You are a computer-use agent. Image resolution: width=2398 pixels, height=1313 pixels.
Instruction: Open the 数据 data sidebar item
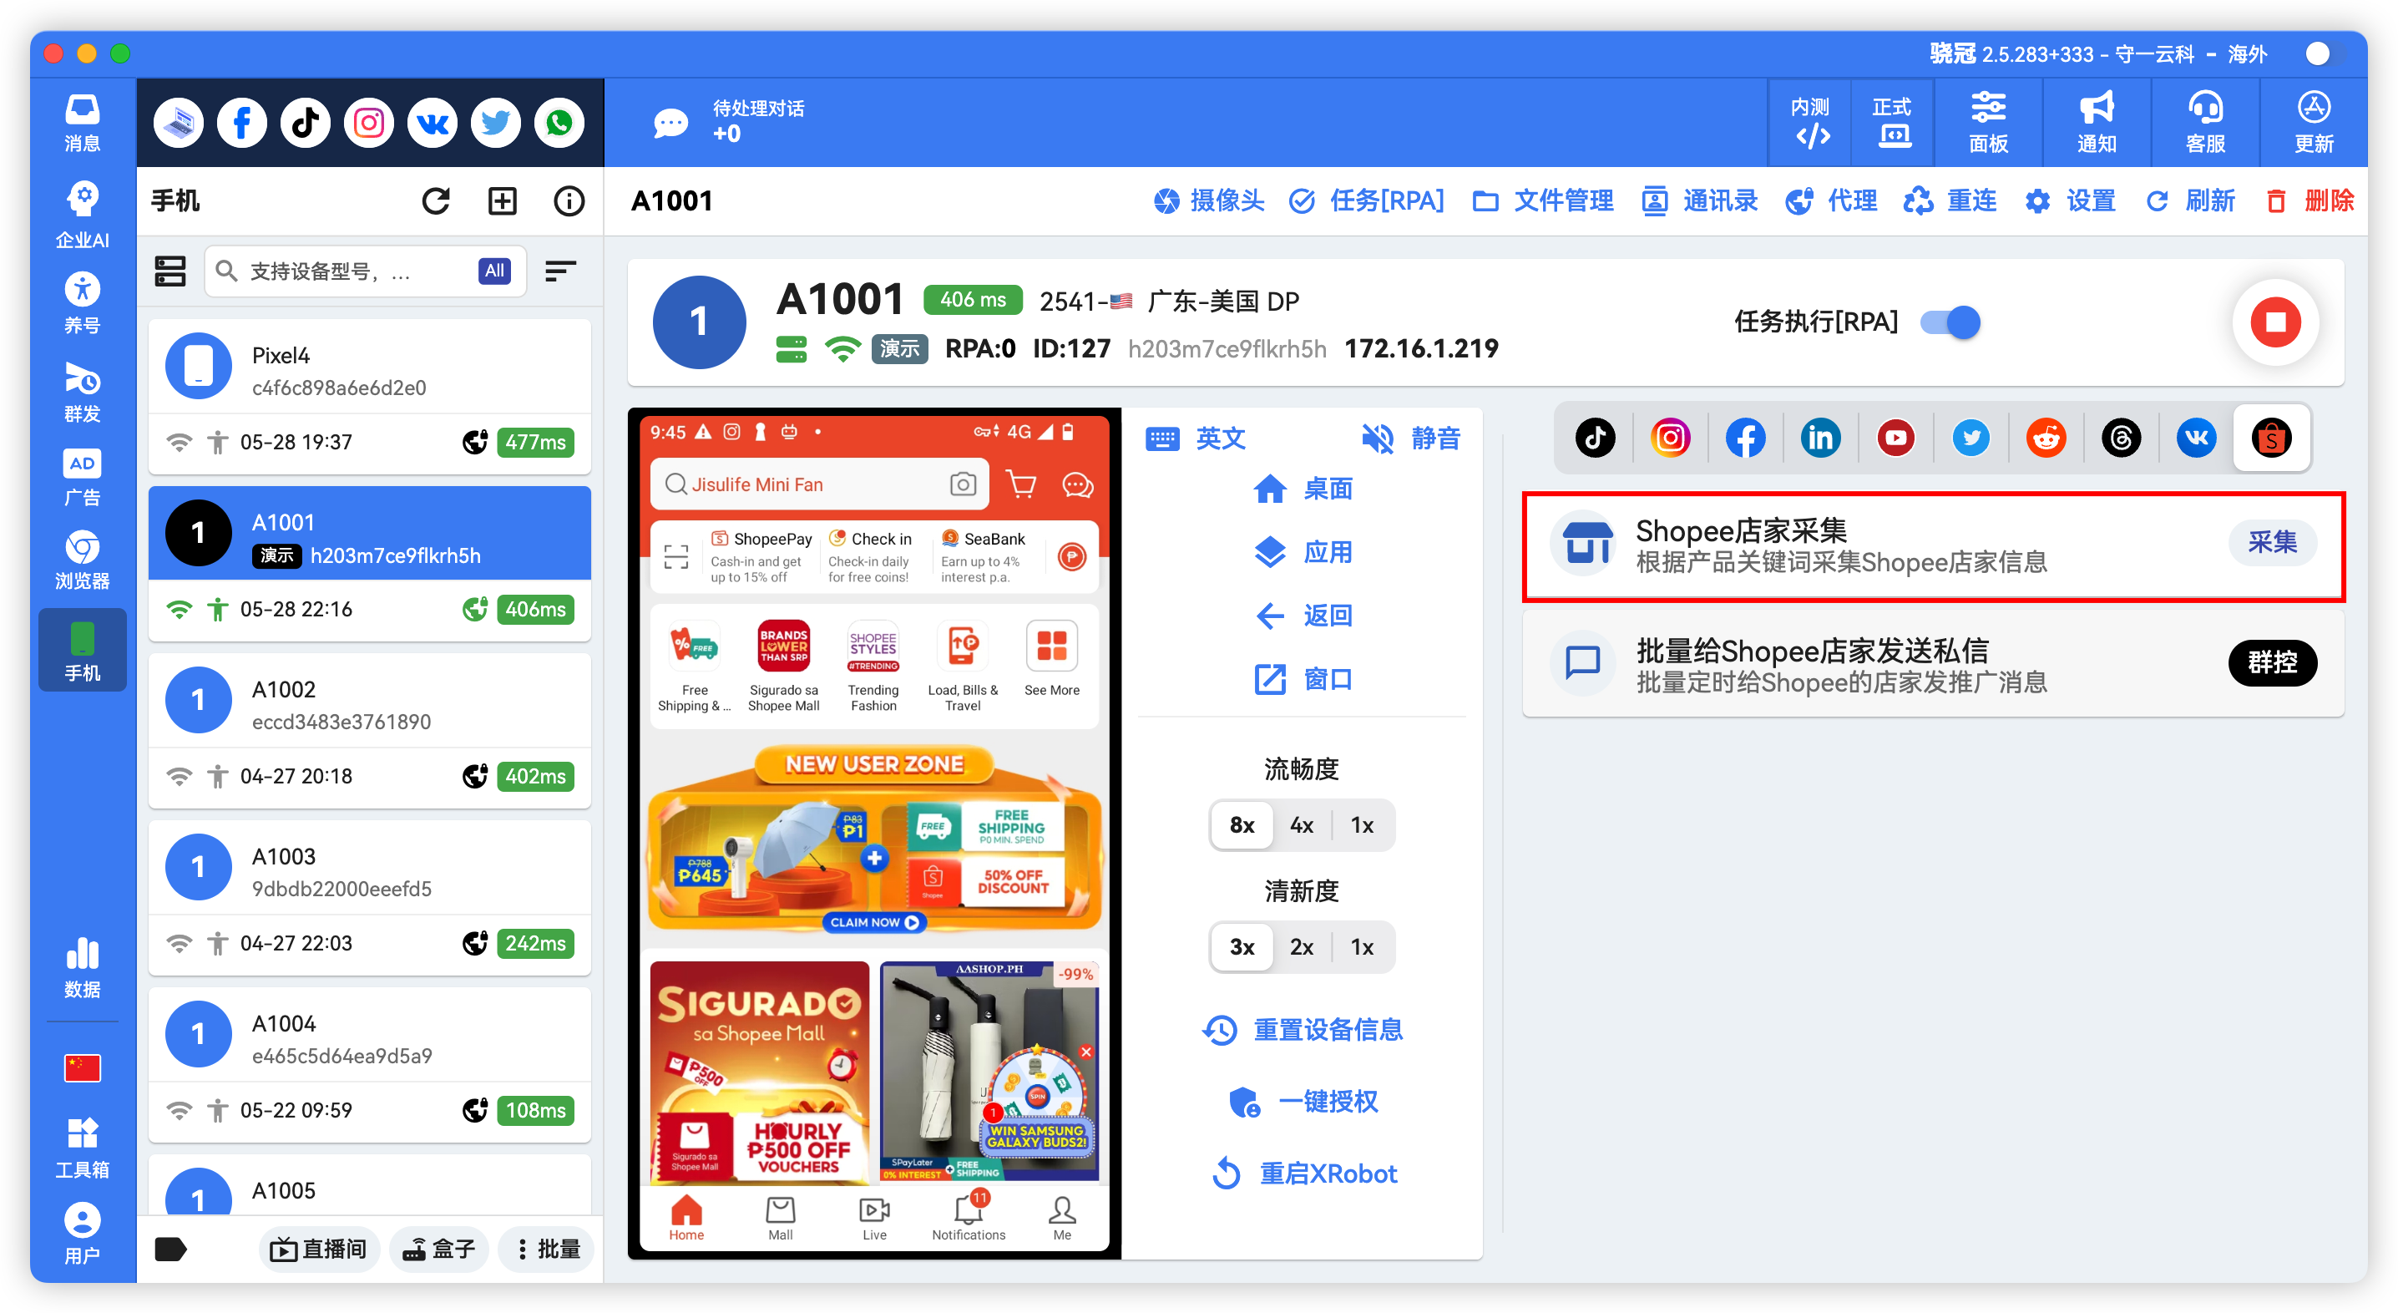pos(82,968)
